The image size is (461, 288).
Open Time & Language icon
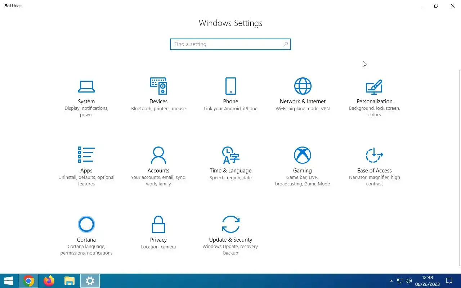[230, 155]
